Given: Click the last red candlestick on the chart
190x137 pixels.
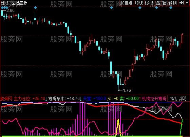Looking at the screenshot, I should [x=183, y=38].
